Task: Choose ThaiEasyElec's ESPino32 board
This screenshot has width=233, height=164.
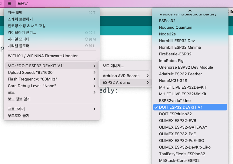Action: [x=190, y=154]
